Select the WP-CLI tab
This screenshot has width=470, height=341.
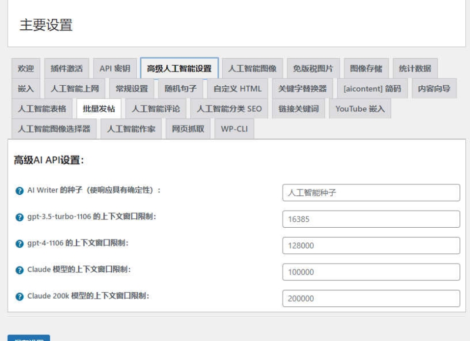pyautogui.click(x=234, y=129)
